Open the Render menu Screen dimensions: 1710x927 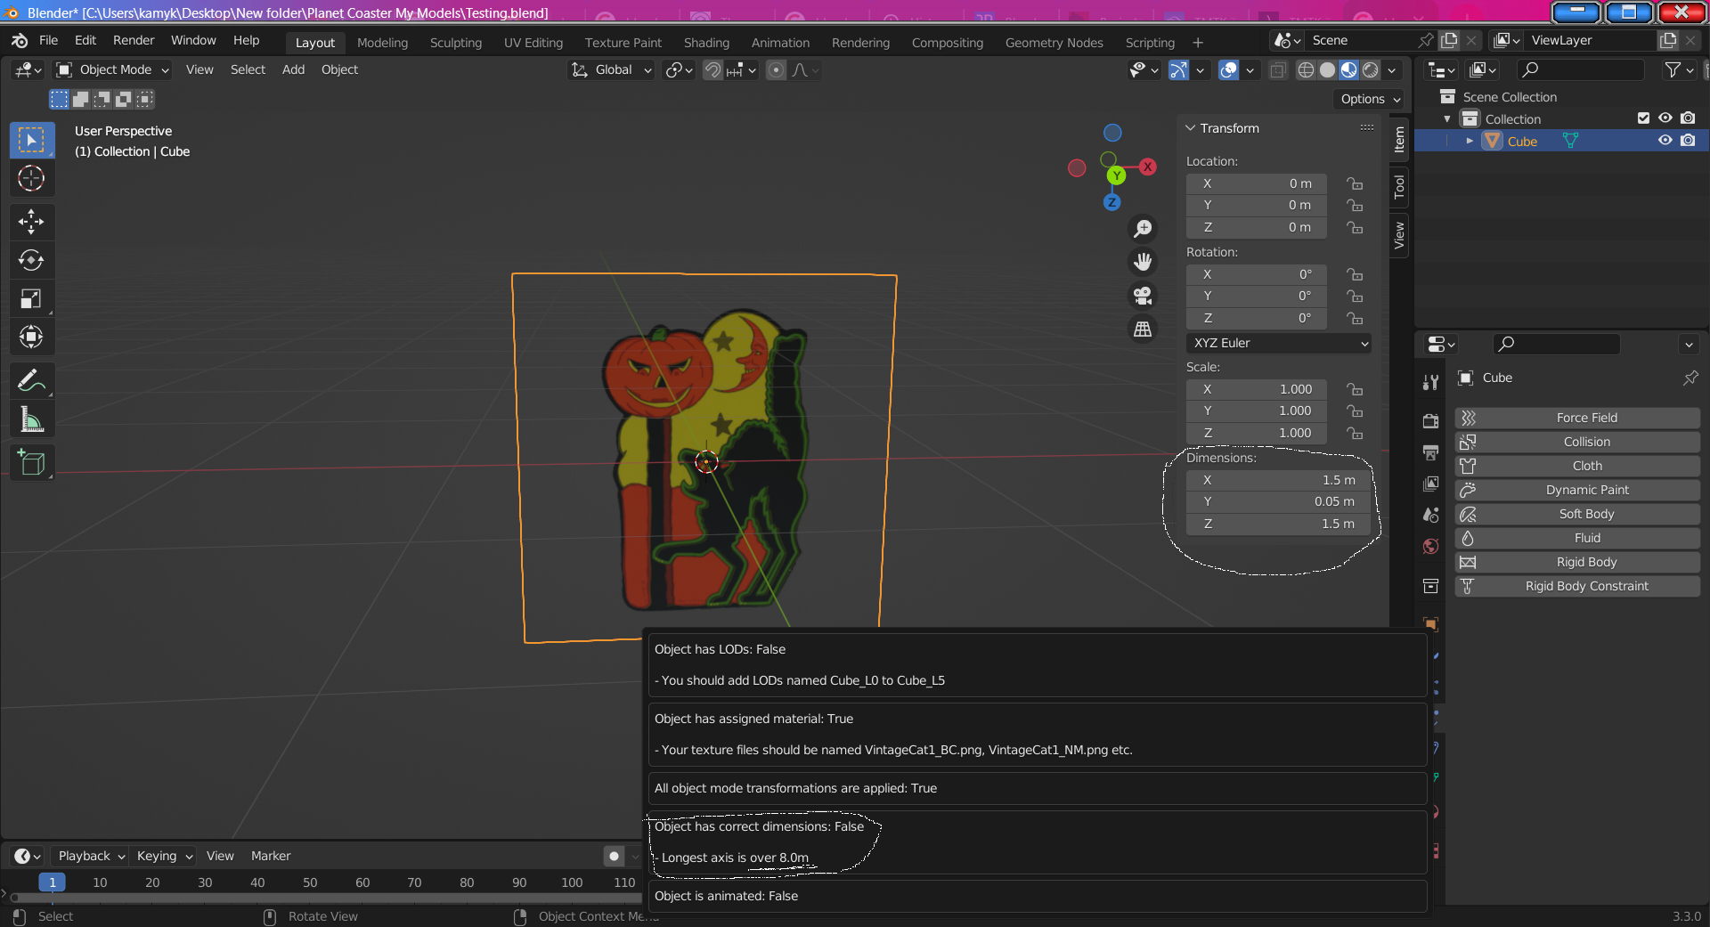coord(134,40)
